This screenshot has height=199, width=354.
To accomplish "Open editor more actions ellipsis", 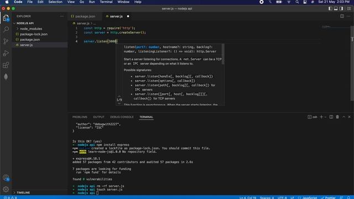I will 348,16.
